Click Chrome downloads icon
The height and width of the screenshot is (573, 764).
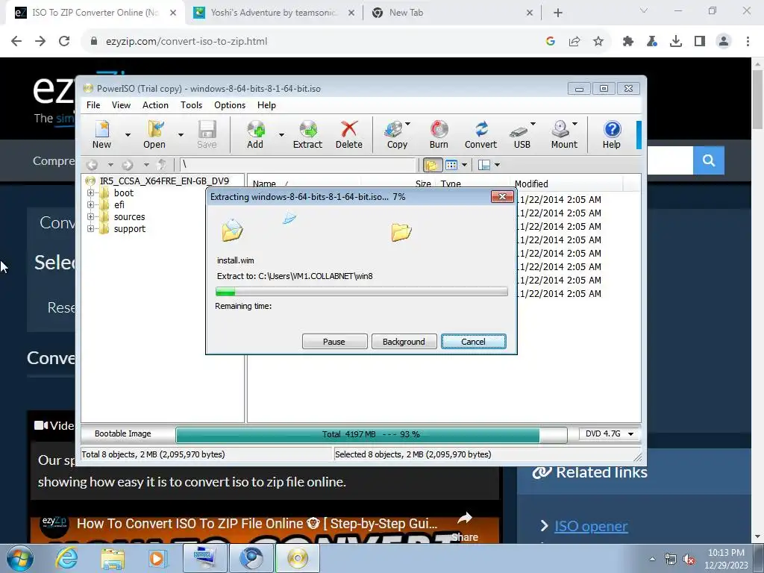pos(676,42)
